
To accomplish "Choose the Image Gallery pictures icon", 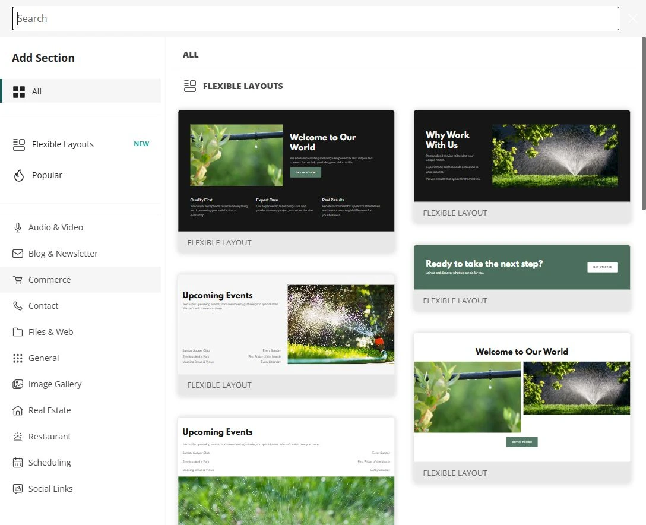I will 18,384.
